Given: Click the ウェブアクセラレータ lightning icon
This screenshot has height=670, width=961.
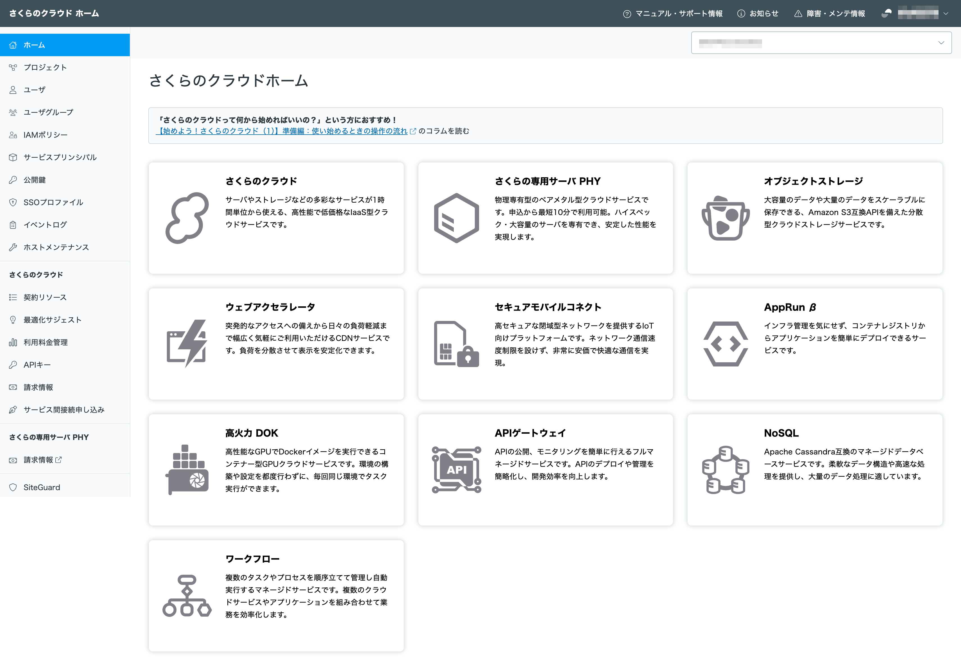Looking at the screenshot, I should 187,343.
